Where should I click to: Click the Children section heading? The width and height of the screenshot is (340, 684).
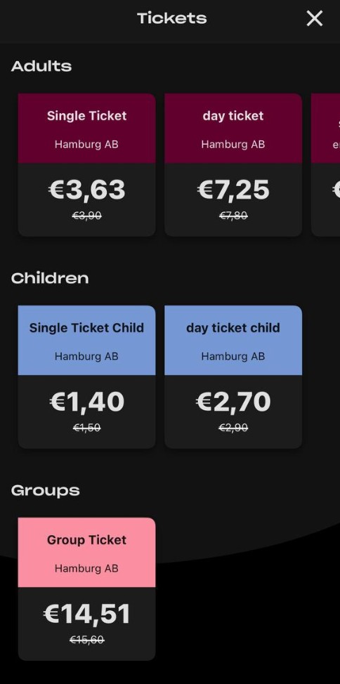[50, 278]
